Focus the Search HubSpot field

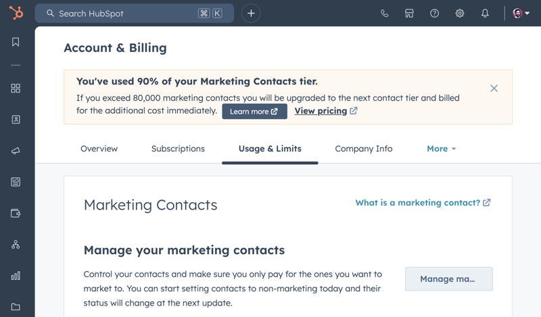(x=134, y=14)
